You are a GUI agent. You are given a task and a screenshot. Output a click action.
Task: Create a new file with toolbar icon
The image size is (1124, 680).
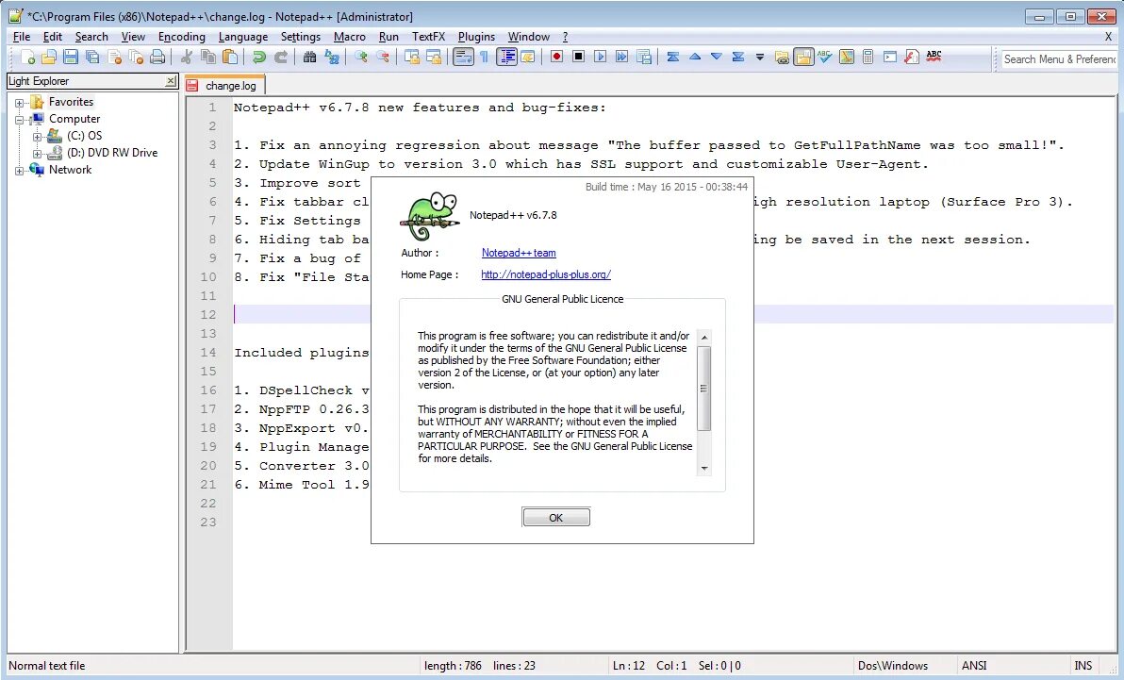pyautogui.click(x=27, y=57)
